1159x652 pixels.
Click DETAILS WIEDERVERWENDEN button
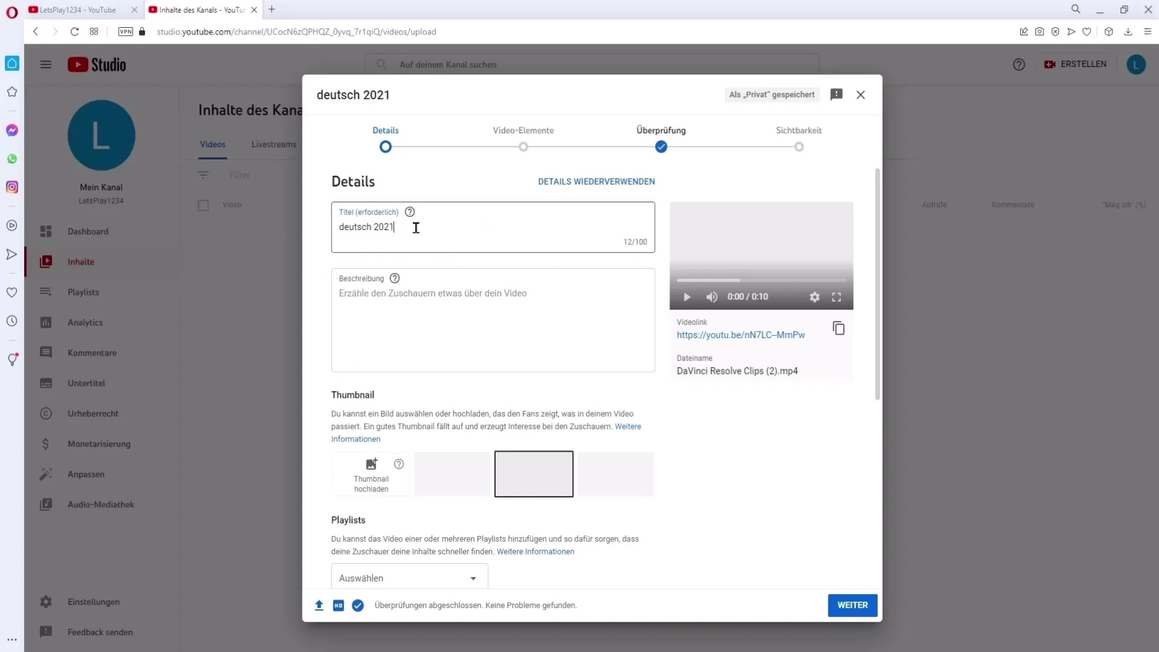coord(596,182)
